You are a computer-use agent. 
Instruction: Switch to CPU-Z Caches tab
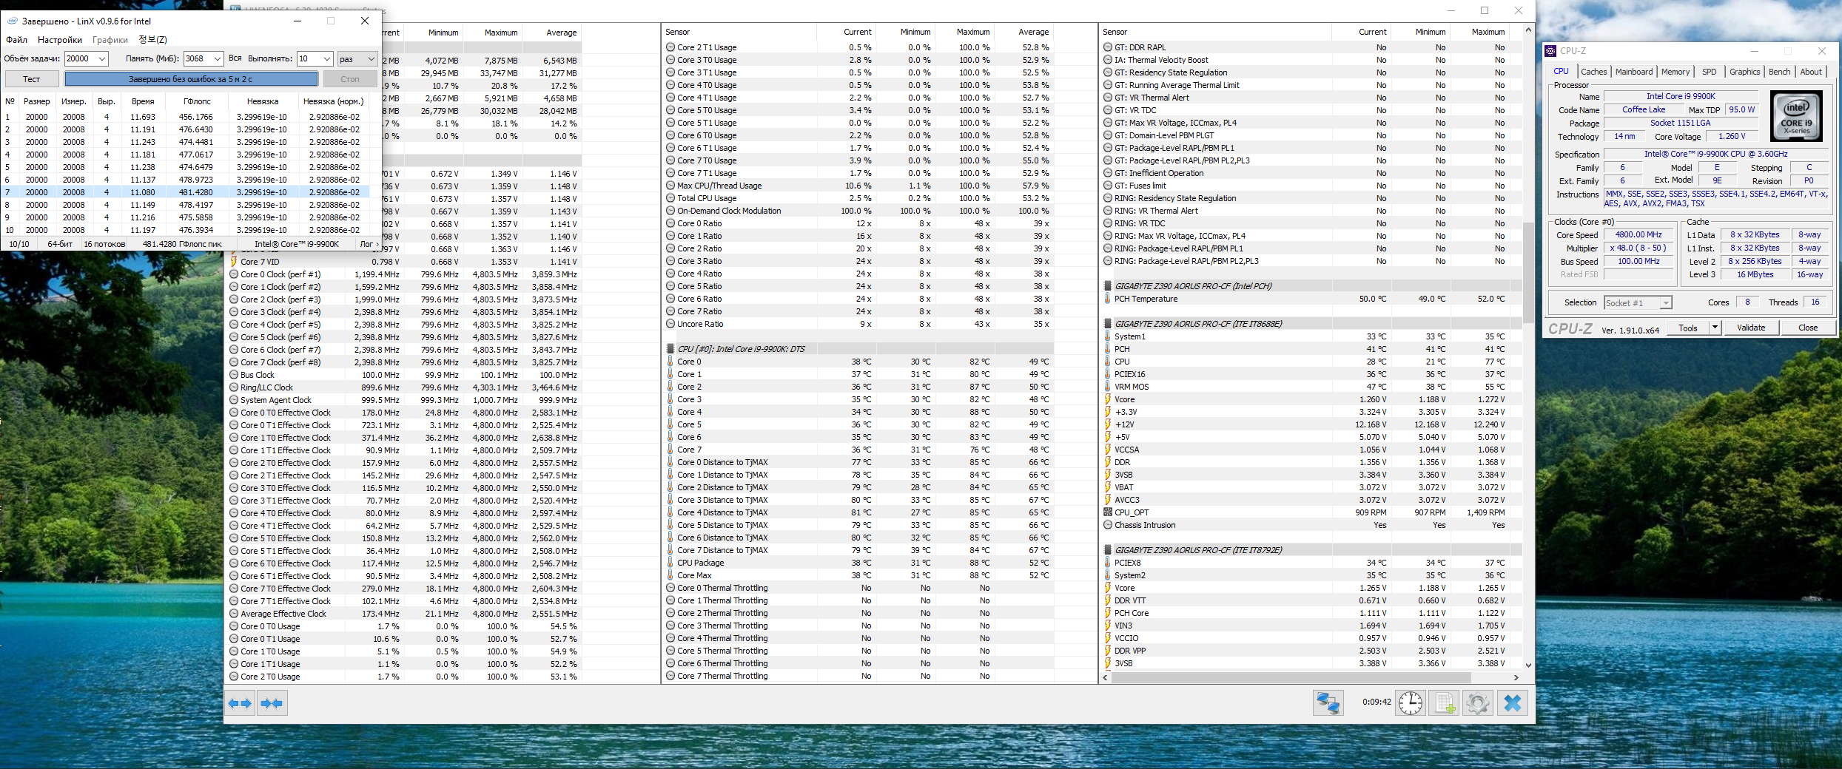(x=1593, y=72)
